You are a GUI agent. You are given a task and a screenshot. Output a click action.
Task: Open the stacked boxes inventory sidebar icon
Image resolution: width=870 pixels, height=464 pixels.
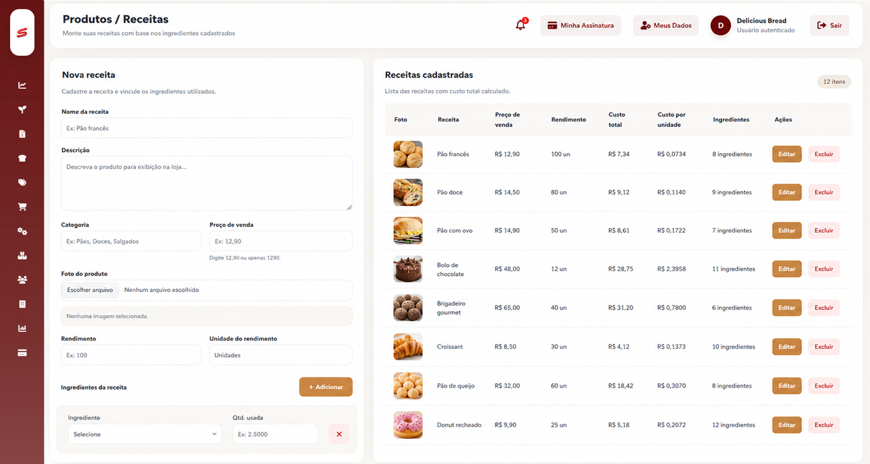(22, 255)
